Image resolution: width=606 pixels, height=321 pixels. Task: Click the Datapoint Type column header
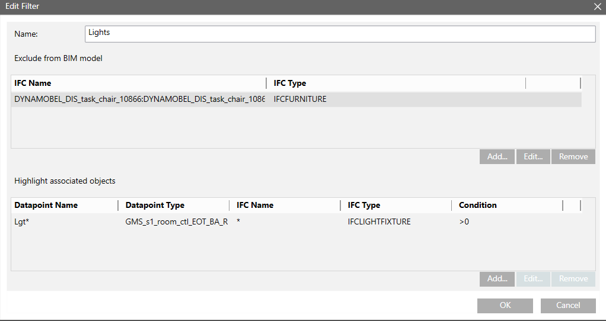click(155, 206)
